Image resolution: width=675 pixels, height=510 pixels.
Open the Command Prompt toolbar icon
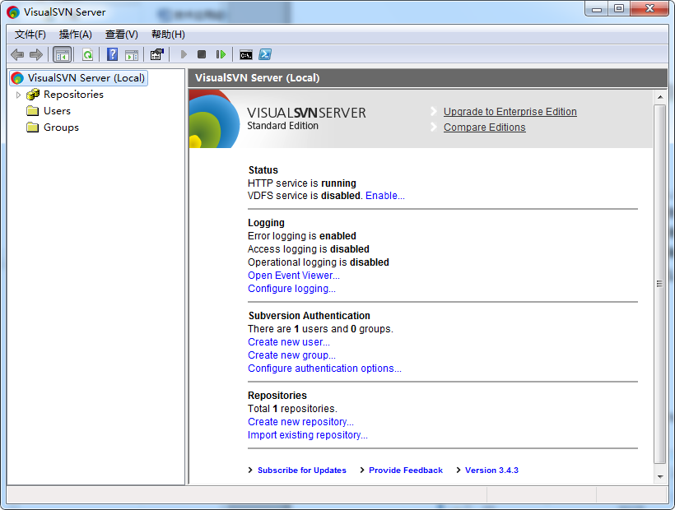click(246, 54)
